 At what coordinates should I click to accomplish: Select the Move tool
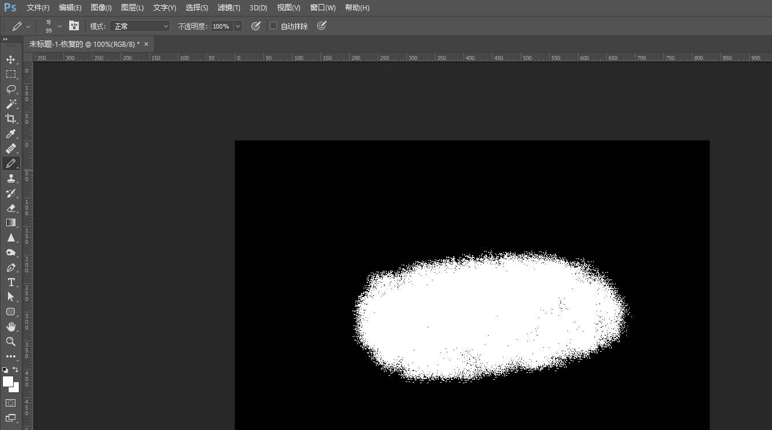pos(11,59)
